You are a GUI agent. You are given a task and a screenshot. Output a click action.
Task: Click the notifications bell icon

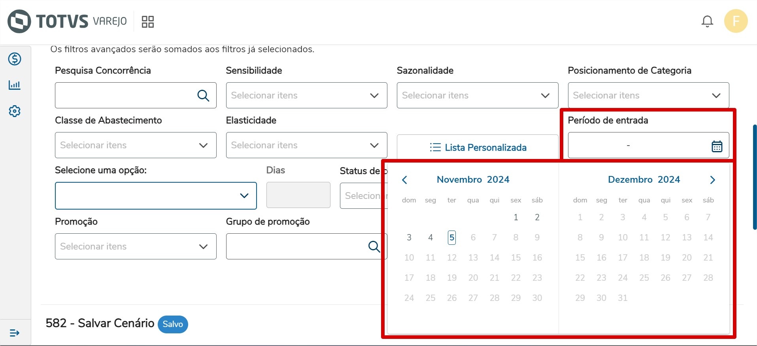(x=707, y=21)
